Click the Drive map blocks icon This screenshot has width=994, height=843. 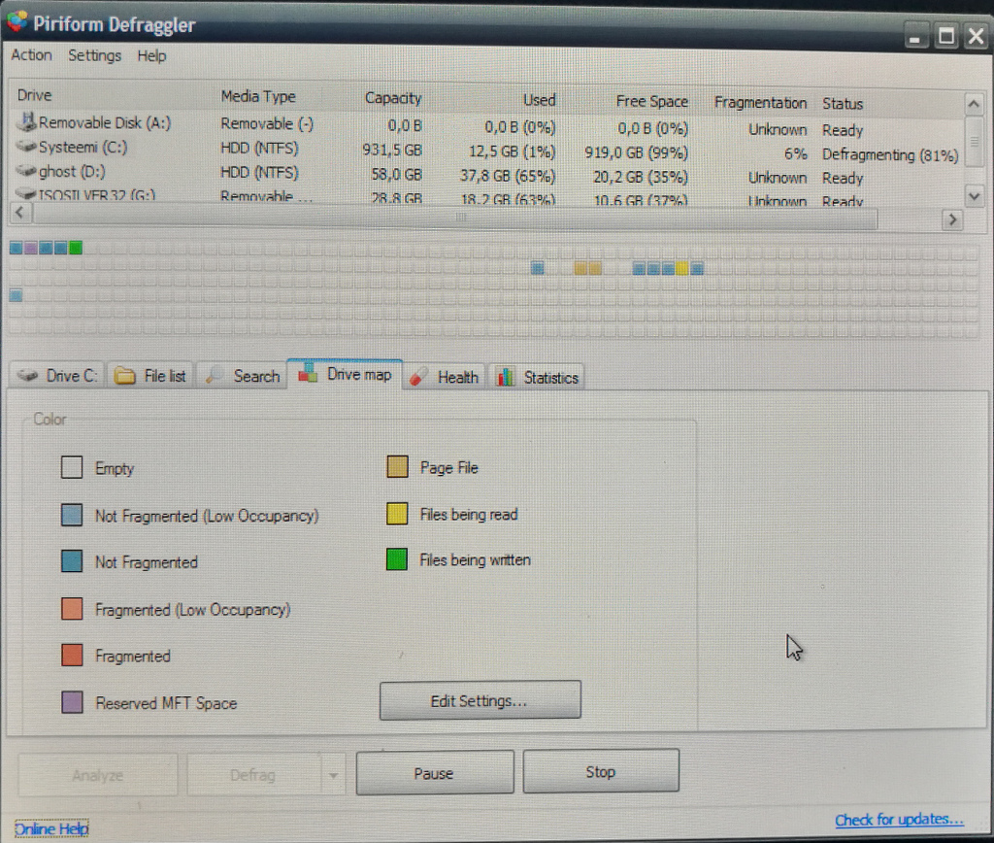pyautogui.click(x=308, y=373)
